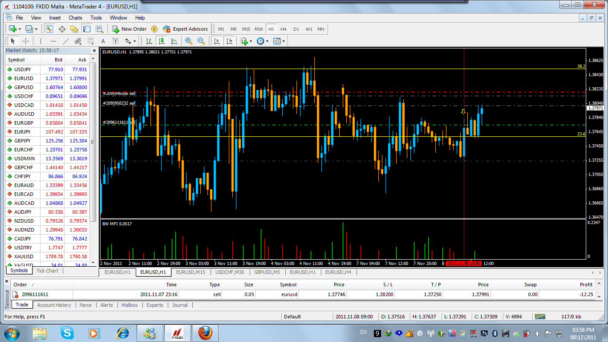Toggle Chart Shift
The image size is (608, 342).
point(229,41)
